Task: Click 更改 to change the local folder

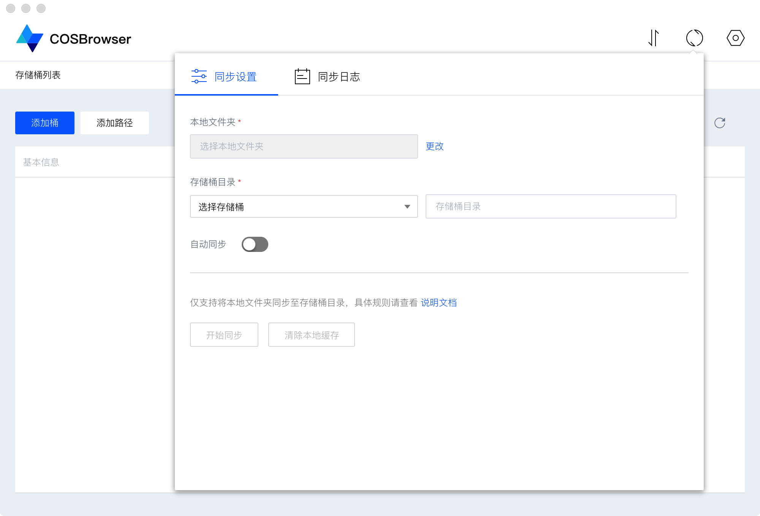Action: [435, 146]
